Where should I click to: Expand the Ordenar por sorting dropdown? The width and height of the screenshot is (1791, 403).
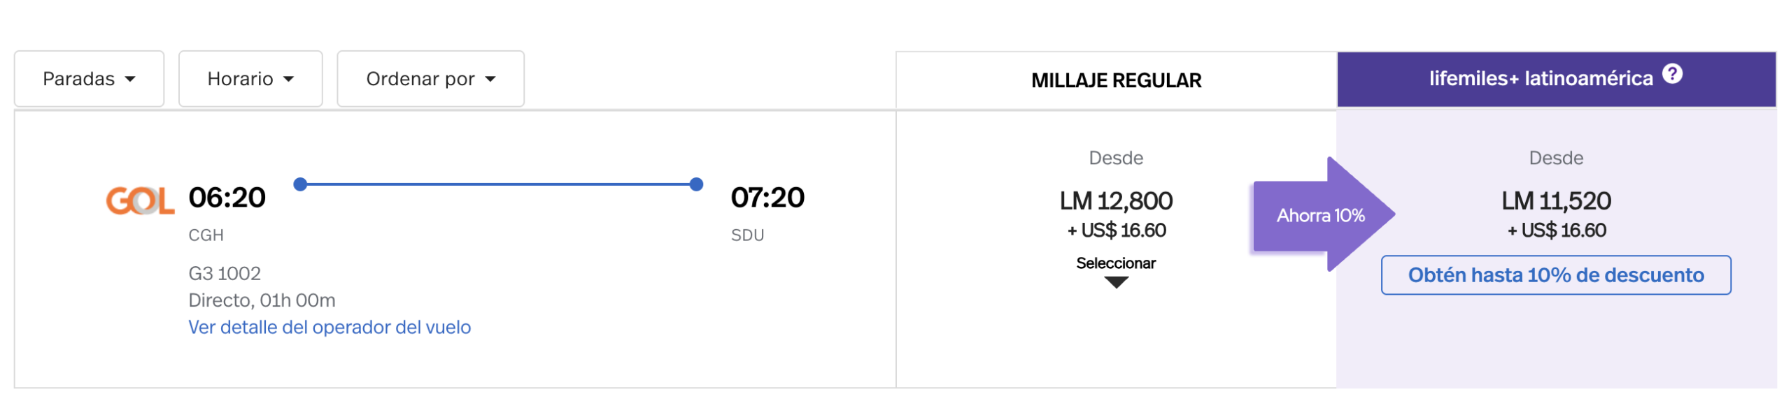point(430,79)
